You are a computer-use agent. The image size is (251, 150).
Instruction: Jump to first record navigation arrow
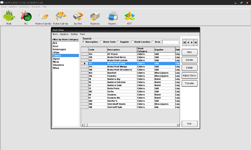click(x=184, y=42)
